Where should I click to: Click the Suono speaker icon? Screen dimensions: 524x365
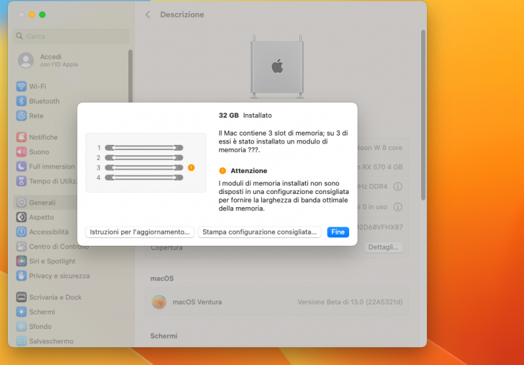click(22, 152)
